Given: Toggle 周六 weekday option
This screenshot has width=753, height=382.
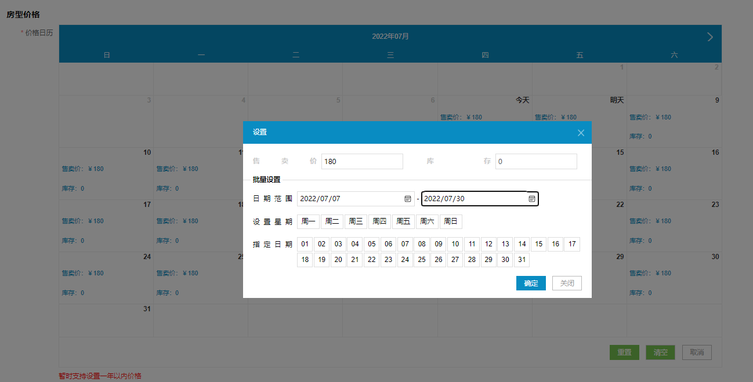Looking at the screenshot, I should (427, 221).
